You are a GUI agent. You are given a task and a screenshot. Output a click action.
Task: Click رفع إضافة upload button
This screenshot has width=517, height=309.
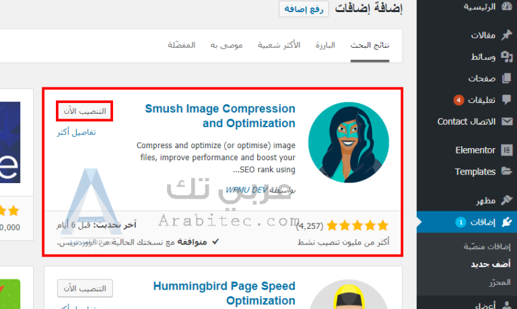point(304,9)
